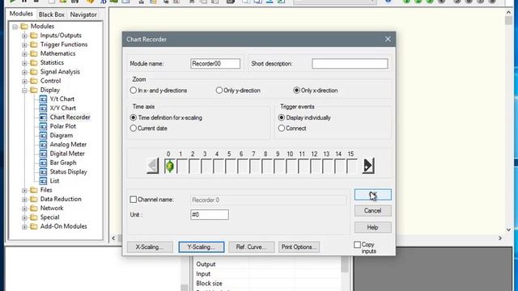Expand the Control folder

point(24,81)
